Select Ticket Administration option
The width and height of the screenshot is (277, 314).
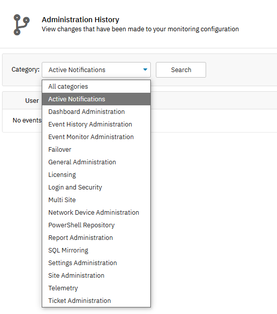point(96,301)
